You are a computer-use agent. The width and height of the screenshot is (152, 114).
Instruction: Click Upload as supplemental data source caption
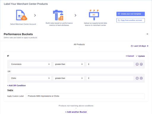point(96,24)
